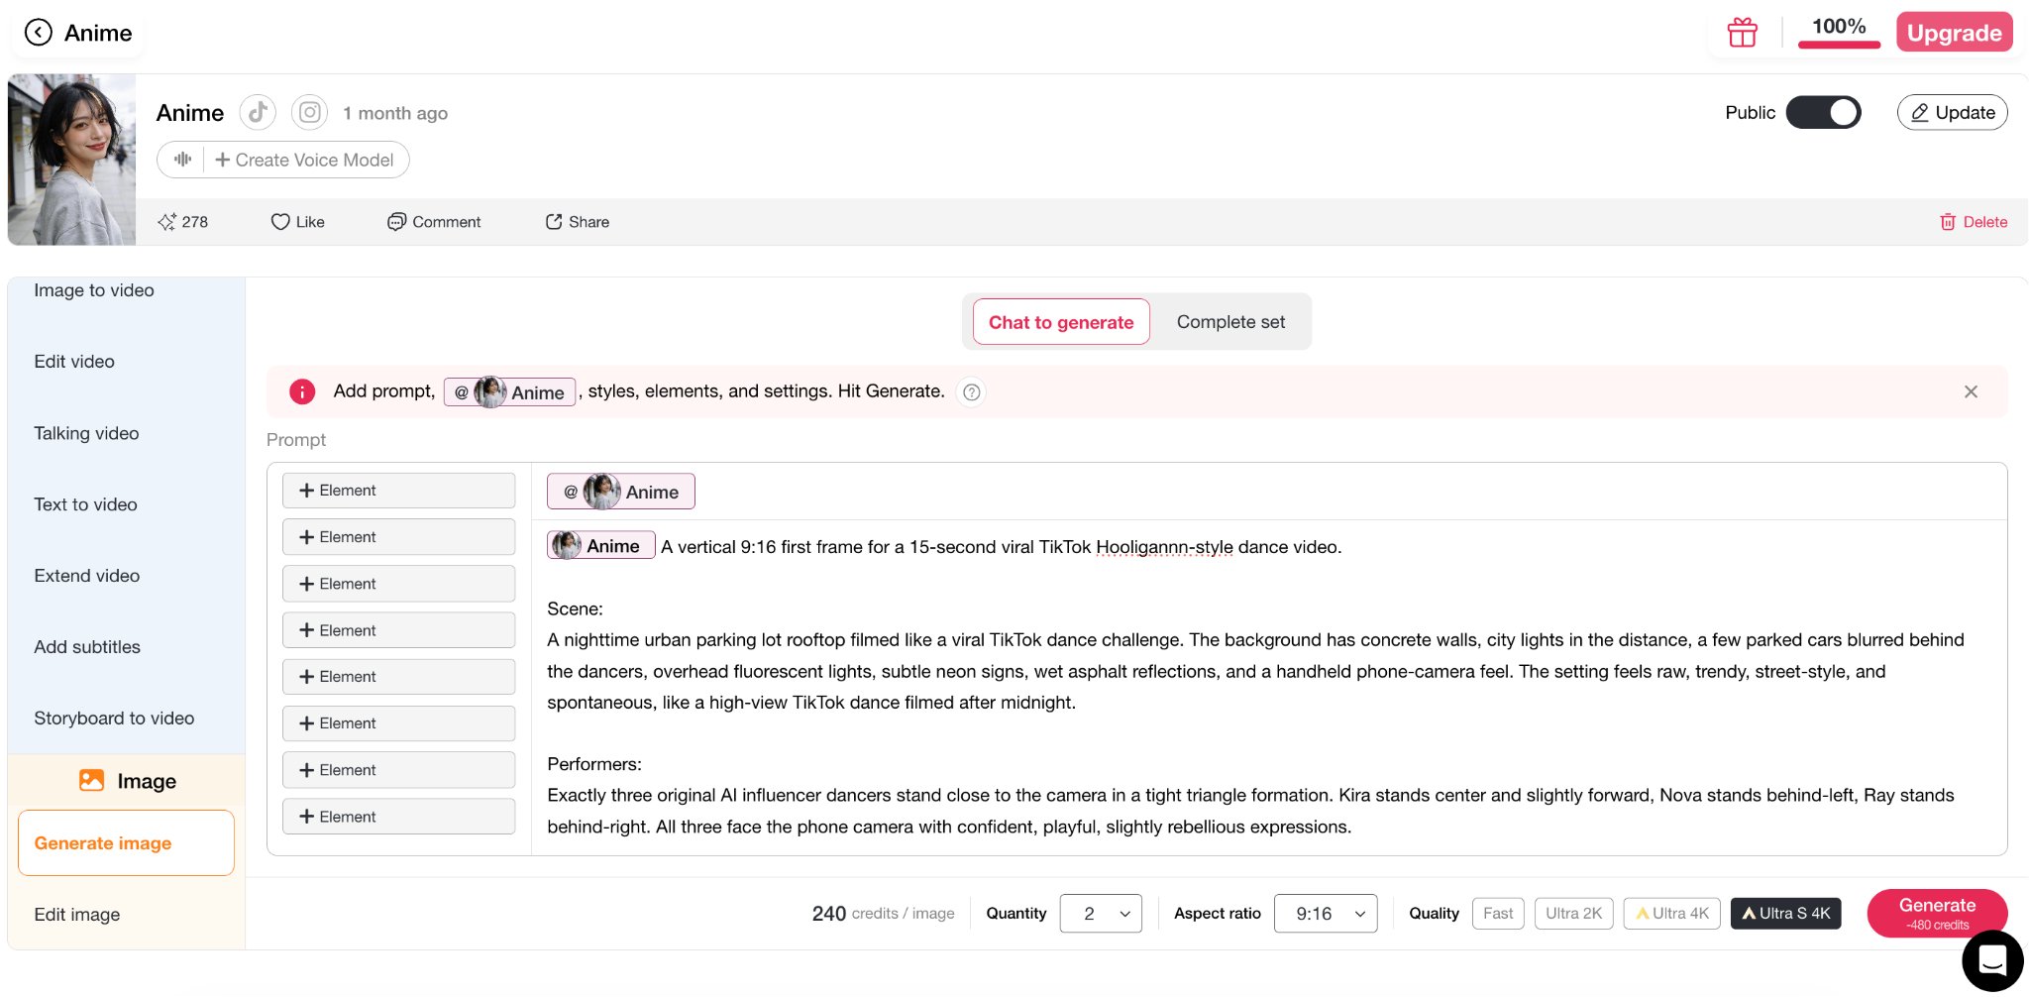Click the sparkle 278 counter

pos(182,222)
